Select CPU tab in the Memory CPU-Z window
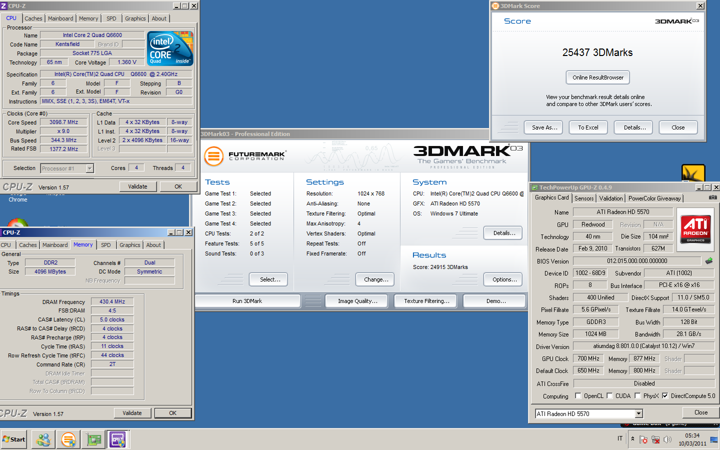 tap(6, 245)
